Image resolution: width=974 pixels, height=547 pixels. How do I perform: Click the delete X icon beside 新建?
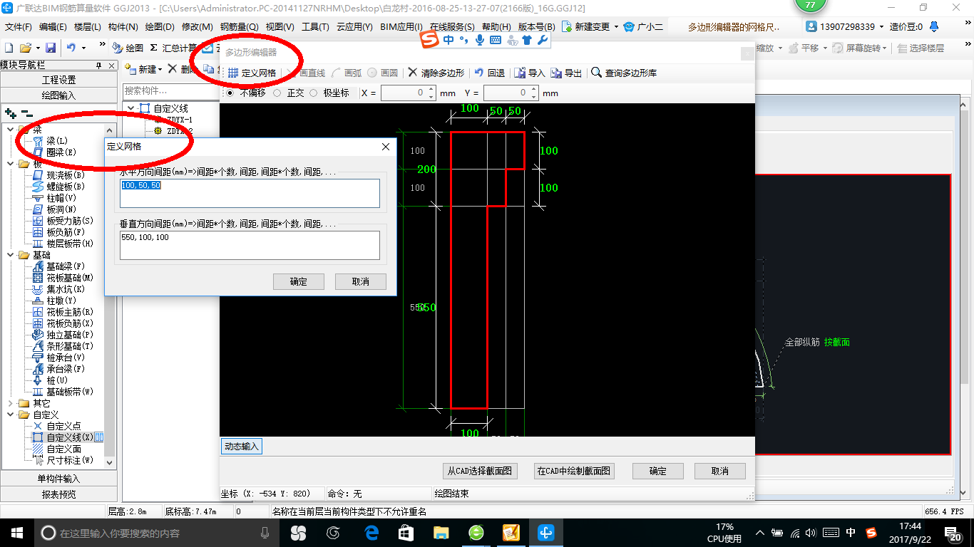(x=172, y=69)
